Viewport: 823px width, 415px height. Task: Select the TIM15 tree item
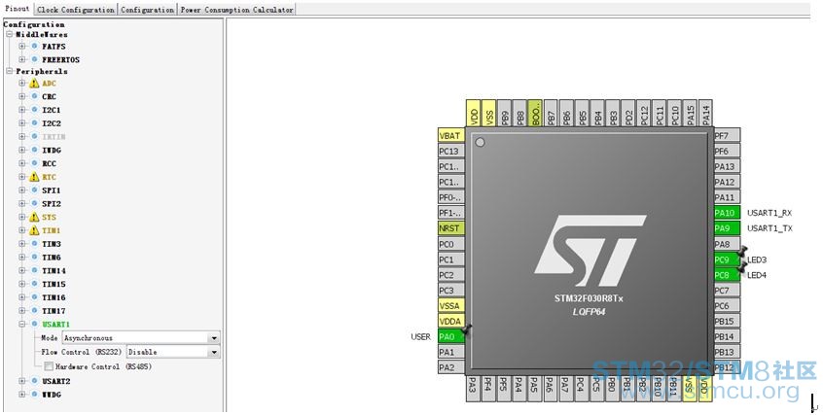coord(54,284)
